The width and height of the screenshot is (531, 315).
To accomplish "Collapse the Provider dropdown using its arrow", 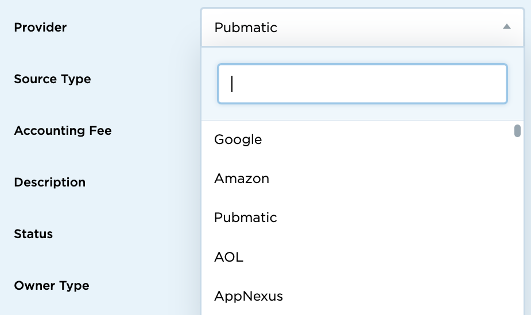I will coord(506,26).
